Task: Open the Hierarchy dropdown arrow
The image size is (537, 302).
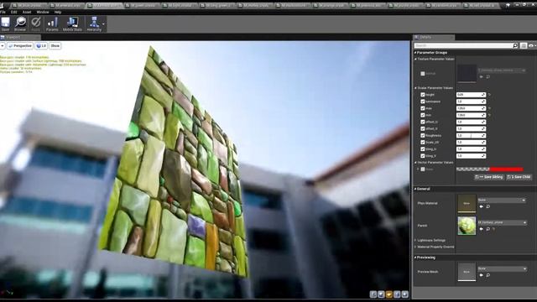Action: point(103,24)
